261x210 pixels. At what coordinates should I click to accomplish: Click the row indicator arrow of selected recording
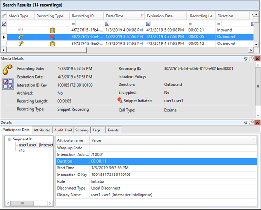tap(4, 37)
